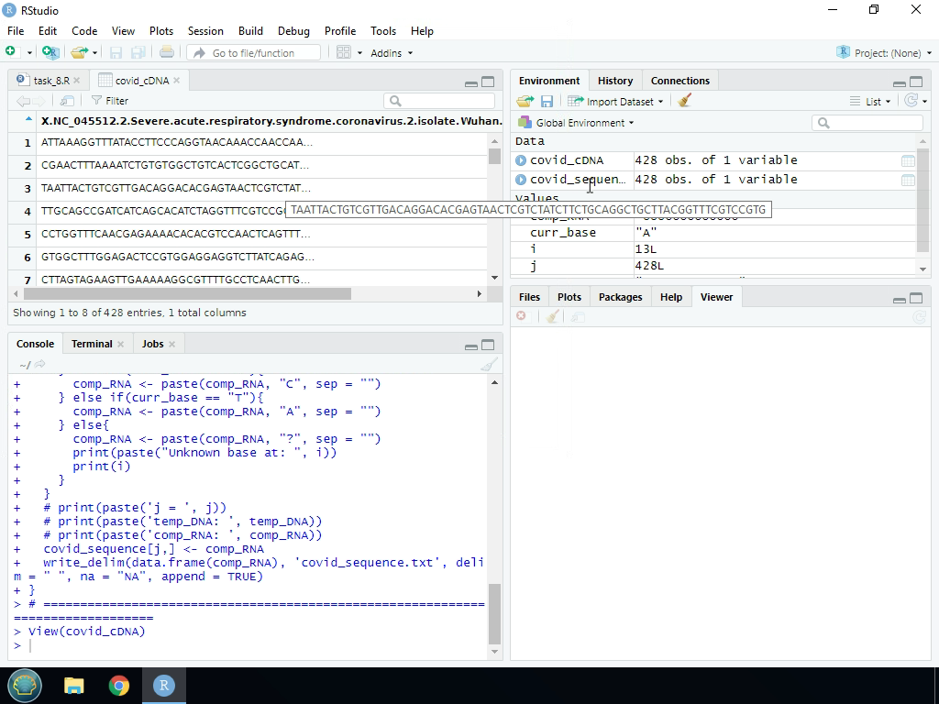This screenshot has width=939, height=704.
Task: Switch to the Packages tab
Action: [620, 297]
